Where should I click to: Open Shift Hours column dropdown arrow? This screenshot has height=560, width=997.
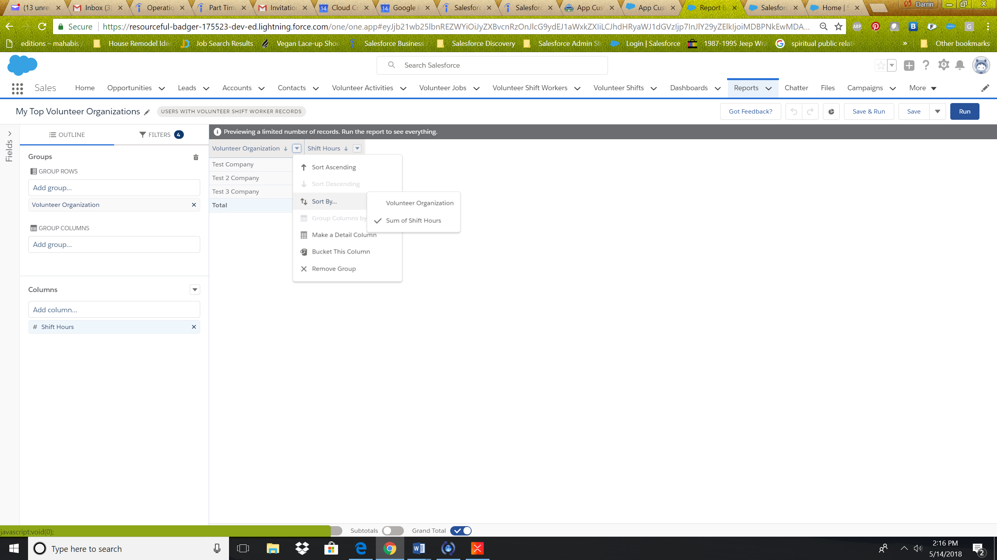(357, 148)
